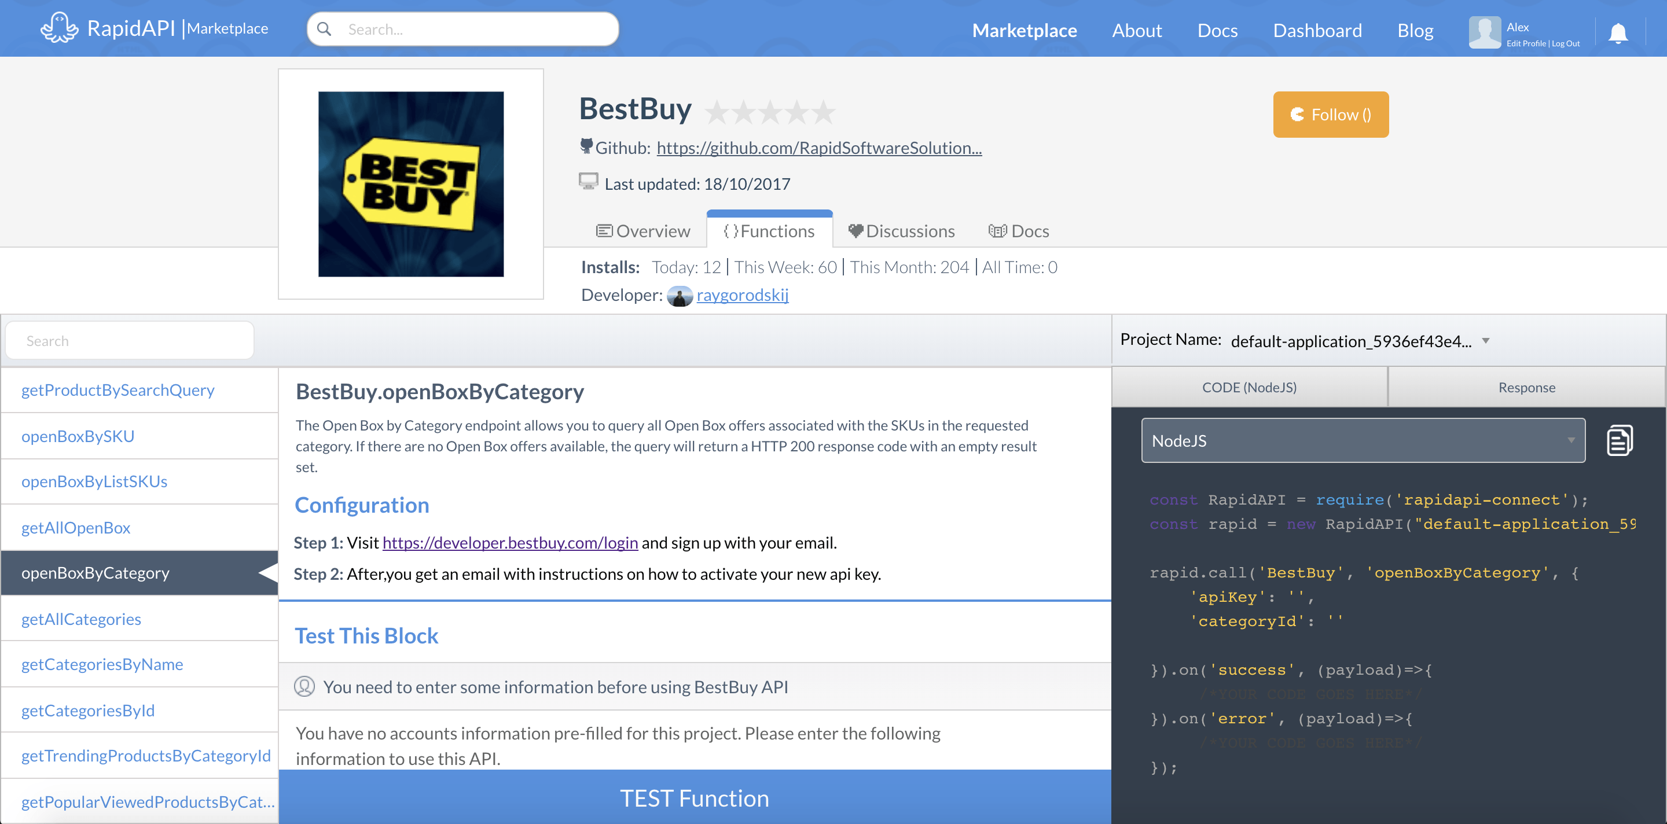
Task: Open developer raygorodskij's profile link
Action: (742, 295)
